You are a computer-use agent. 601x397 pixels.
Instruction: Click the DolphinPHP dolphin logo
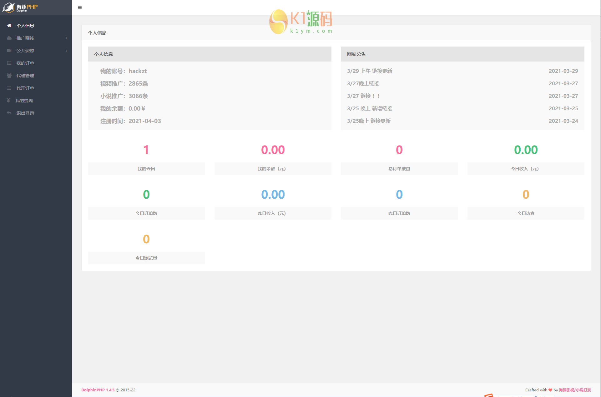(x=8, y=7)
